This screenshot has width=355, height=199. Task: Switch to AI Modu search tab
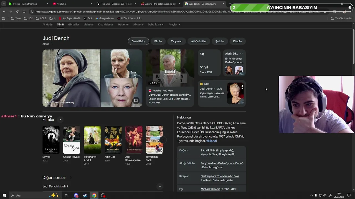(47, 25)
